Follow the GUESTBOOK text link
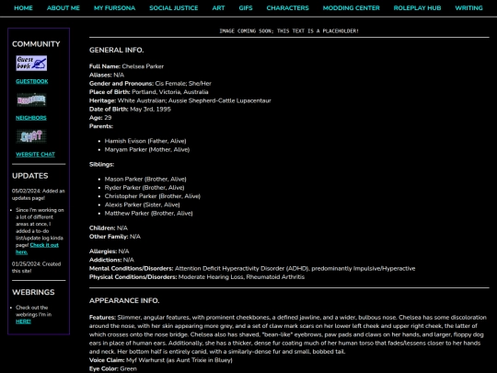Viewport: 497px width, 373px height. 32,82
